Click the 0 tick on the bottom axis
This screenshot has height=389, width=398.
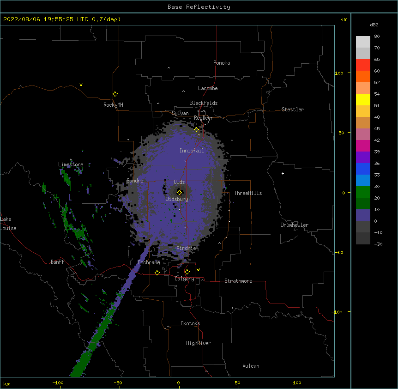178,383
